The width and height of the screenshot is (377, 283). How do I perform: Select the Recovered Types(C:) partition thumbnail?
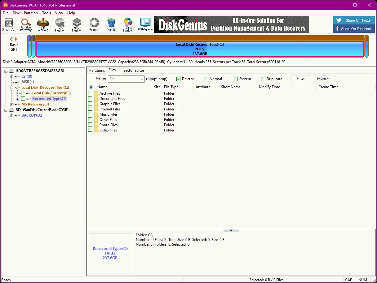110,253
